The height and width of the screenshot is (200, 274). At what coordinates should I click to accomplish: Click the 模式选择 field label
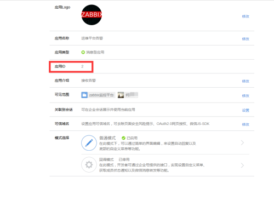coord(62,138)
